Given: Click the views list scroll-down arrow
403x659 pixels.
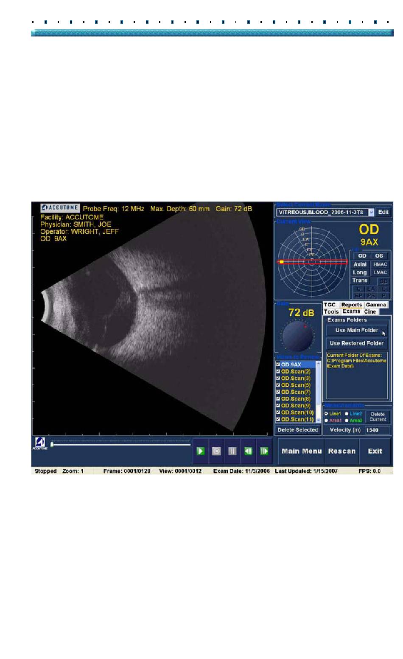Looking at the screenshot, I should 319,419.
